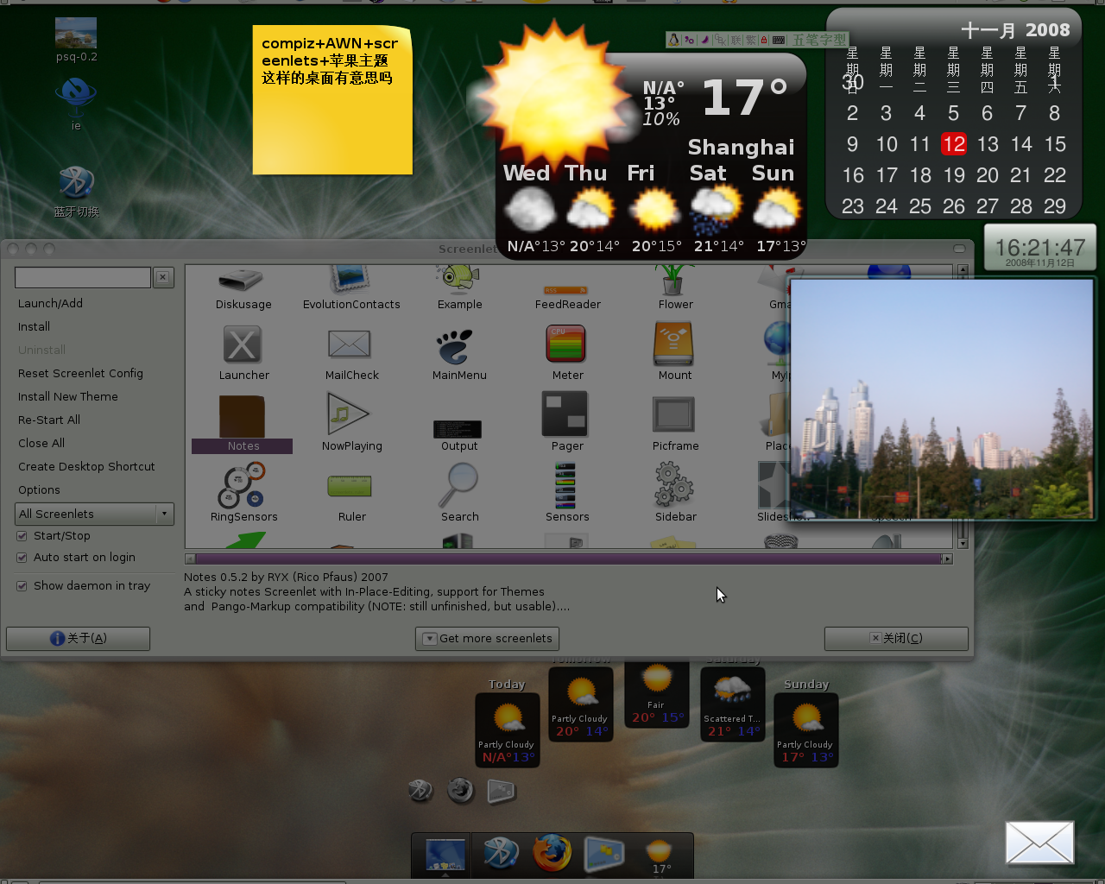The image size is (1105, 884).
Task: Open the All Screenlets dropdown
Action: pyautogui.click(x=94, y=514)
